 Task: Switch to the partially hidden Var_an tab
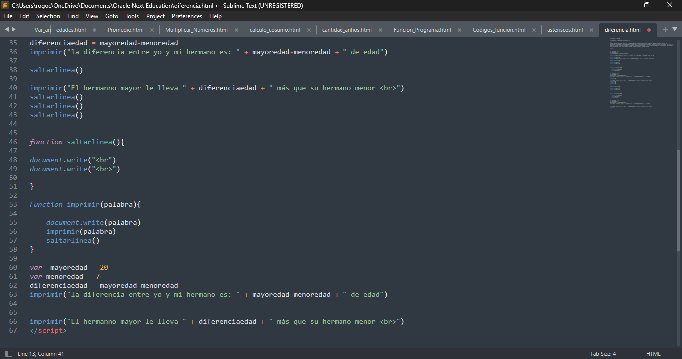click(x=42, y=30)
